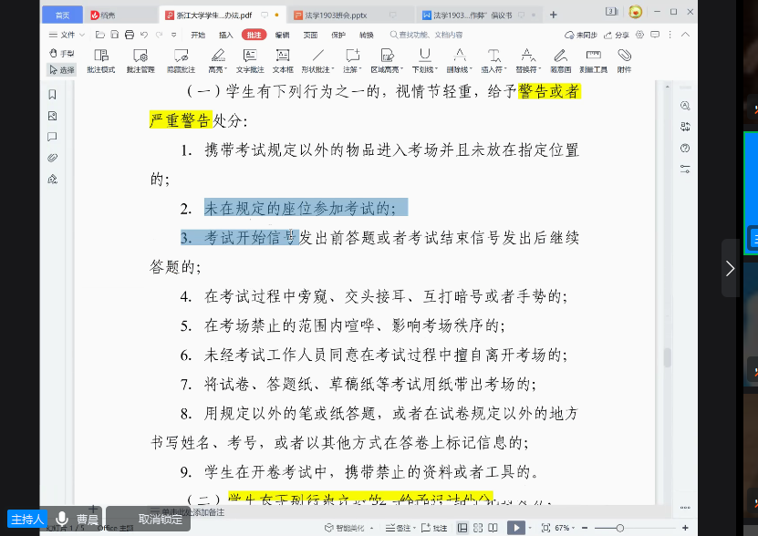The height and width of the screenshot is (536, 758).
Task: Open the 文件 file menu dropdown
Action: pyautogui.click(x=67, y=35)
